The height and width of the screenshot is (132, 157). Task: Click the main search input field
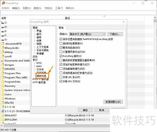pos(78,13)
